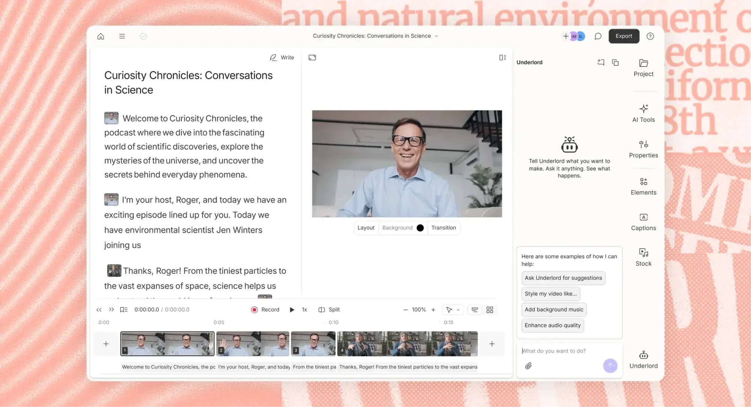Open the pointer tool dropdown arrow
Viewport: 751px width, 407px height.
[x=458, y=310]
